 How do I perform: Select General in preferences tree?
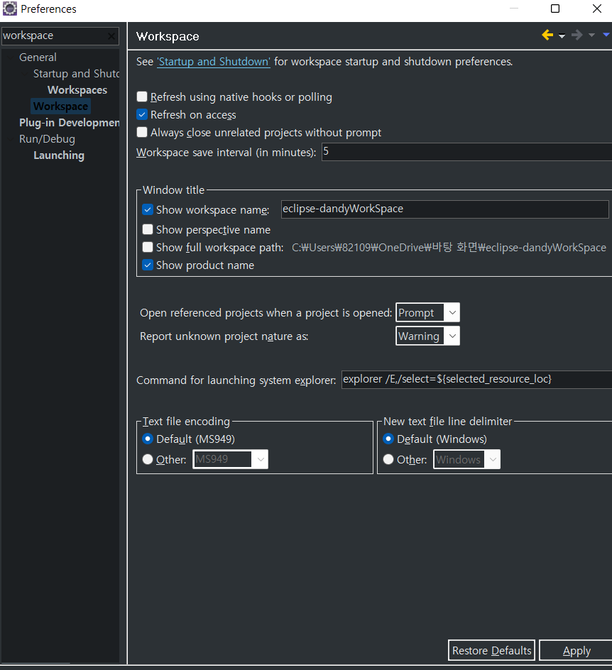pyautogui.click(x=38, y=57)
